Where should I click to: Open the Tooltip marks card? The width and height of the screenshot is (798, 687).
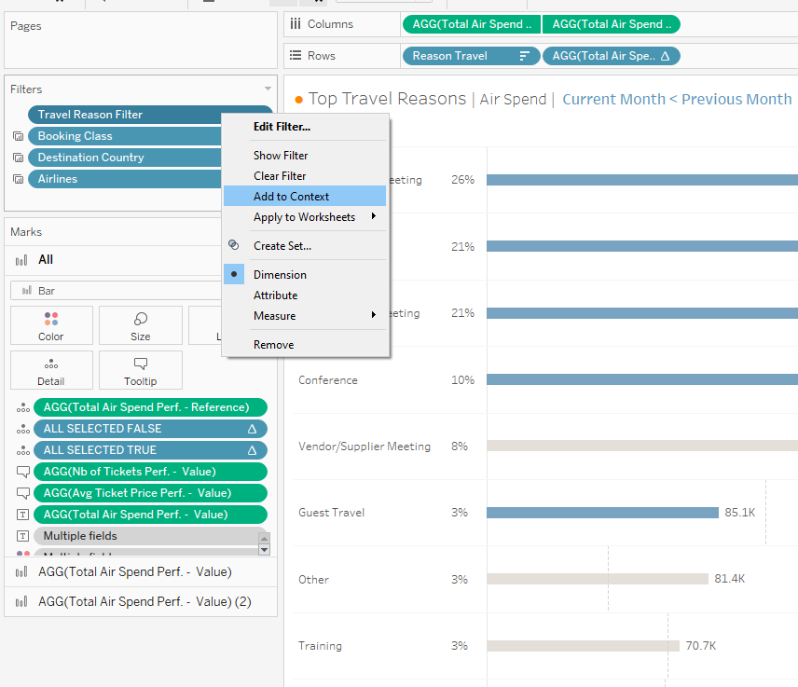point(140,370)
